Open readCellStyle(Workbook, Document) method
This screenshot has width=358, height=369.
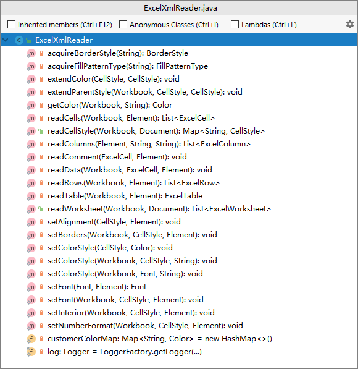(x=156, y=131)
